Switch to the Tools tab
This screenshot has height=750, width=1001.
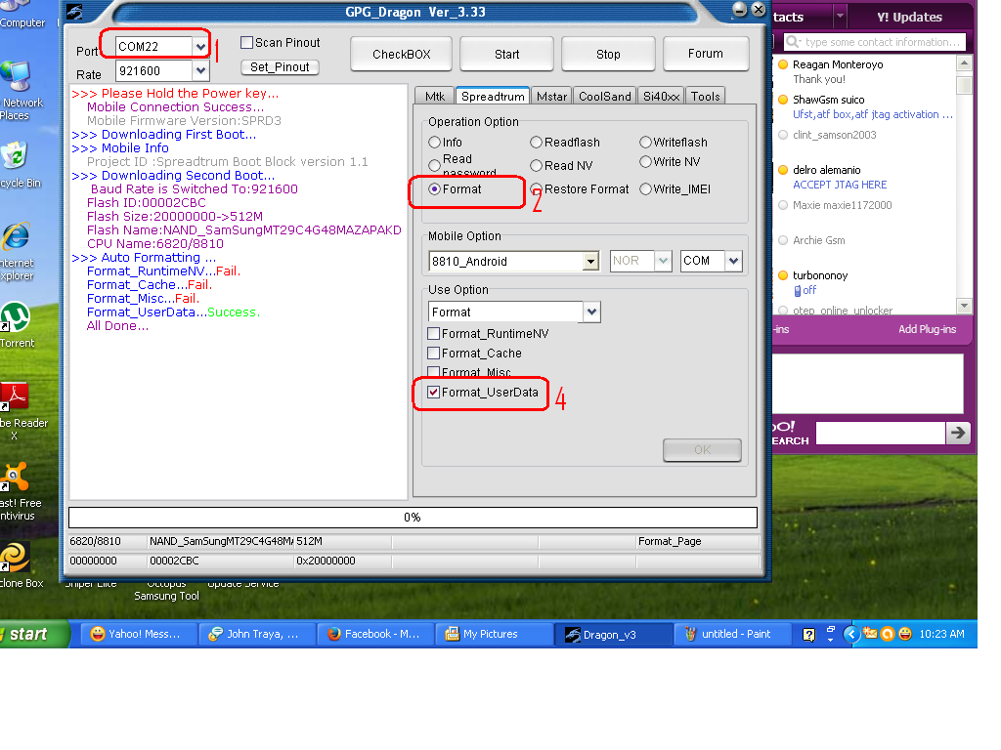click(x=706, y=97)
